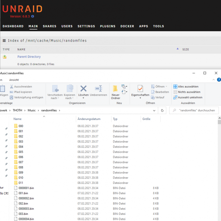Open the easy access dropdown icon
Screen dimensions: 221x221
click(x=124, y=92)
